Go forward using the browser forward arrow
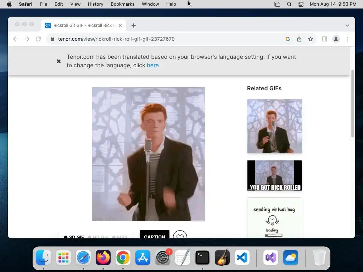363x272 pixels. pyautogui.click(x=27, y=39)
